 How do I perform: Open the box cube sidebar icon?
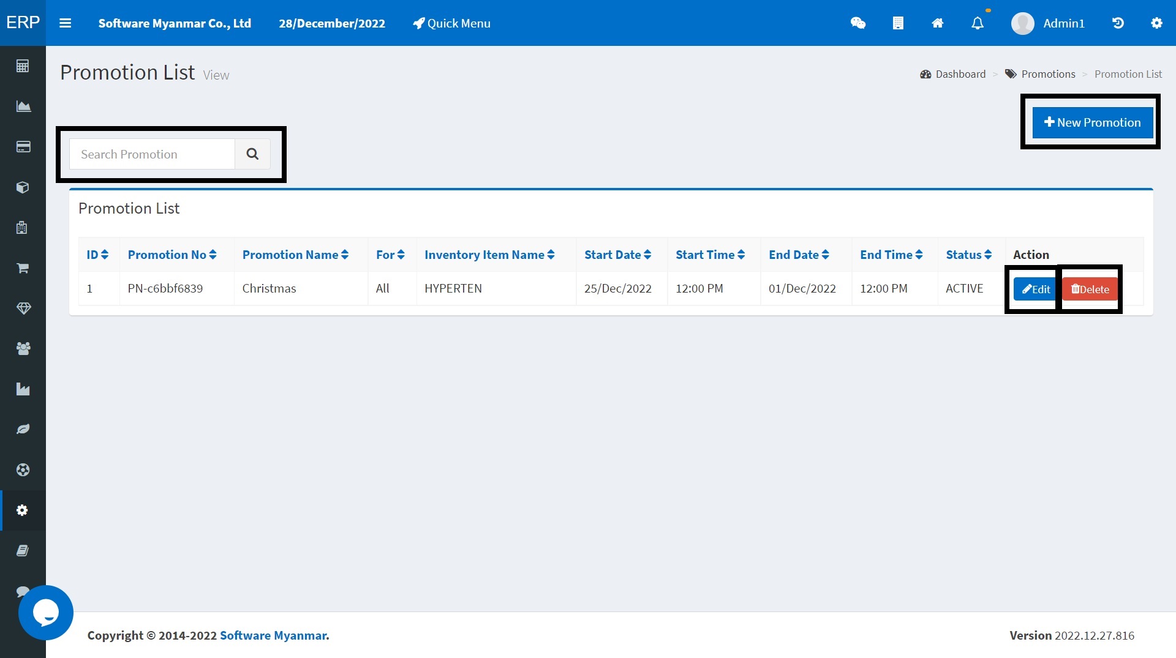coord(23,187)
